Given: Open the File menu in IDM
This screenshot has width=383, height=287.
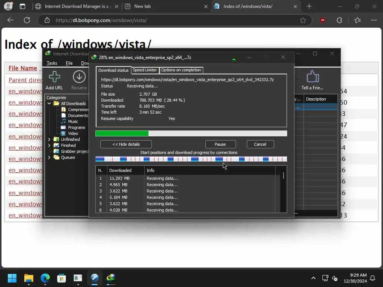Looking at the screenshot, I should click(69, 63).
